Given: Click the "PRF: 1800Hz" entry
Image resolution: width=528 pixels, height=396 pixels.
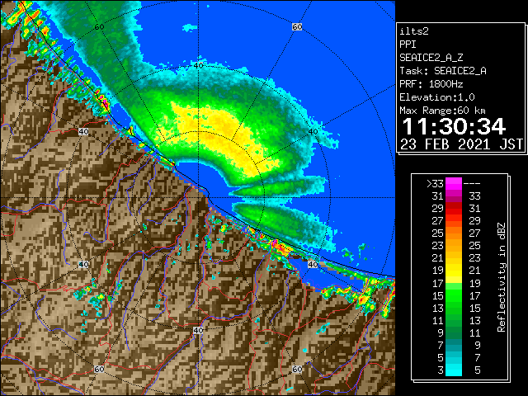Looking at the screenshot, I should point(431,84).
